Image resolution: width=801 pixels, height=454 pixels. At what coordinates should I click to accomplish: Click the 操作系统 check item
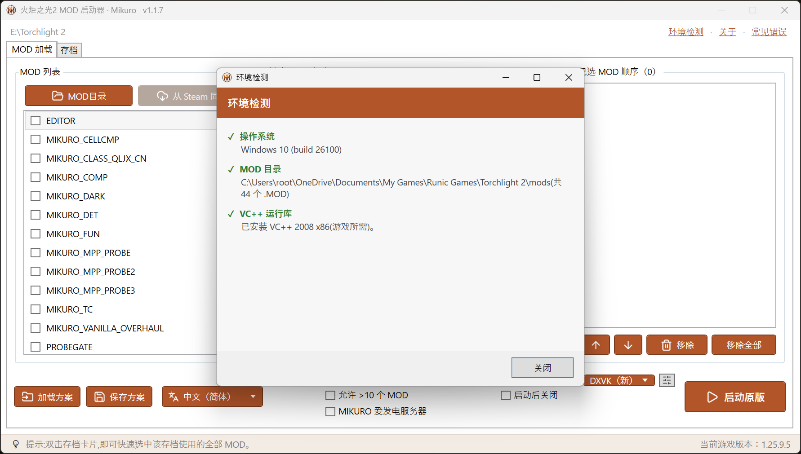click(257, 136)
